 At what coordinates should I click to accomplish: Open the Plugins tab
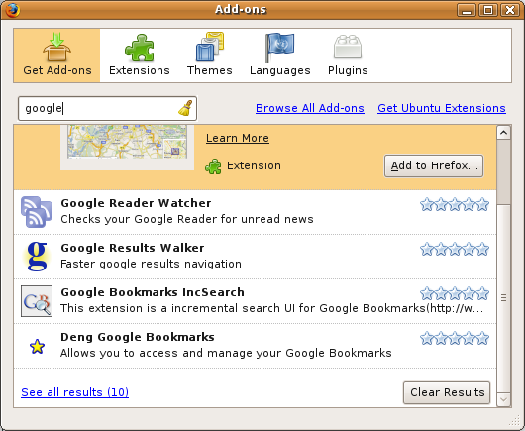(x=348, y=55)
